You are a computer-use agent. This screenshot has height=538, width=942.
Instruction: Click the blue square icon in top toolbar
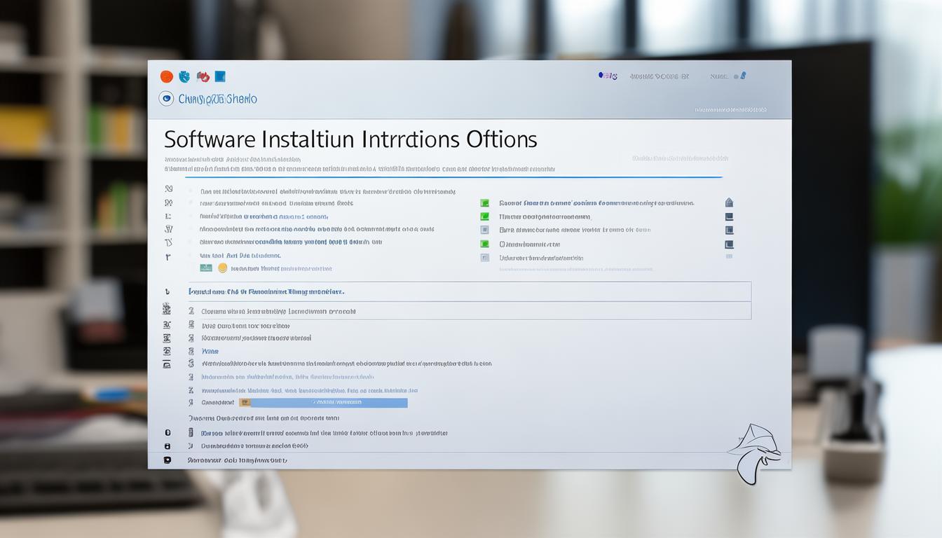click(220, 77)
